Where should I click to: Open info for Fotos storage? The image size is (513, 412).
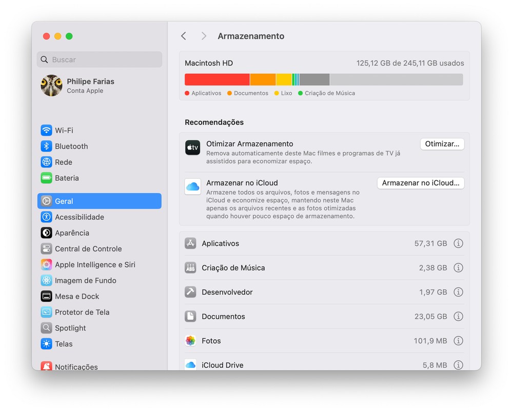click(x=458, y=341)
